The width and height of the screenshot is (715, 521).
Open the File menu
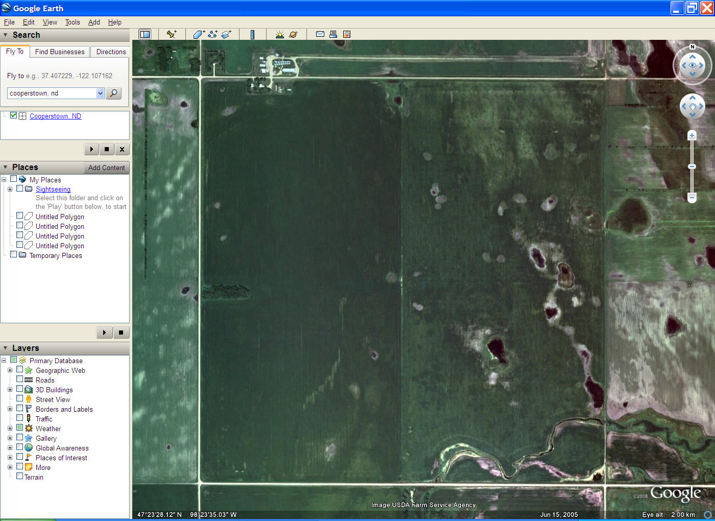[x=9, y=22]
